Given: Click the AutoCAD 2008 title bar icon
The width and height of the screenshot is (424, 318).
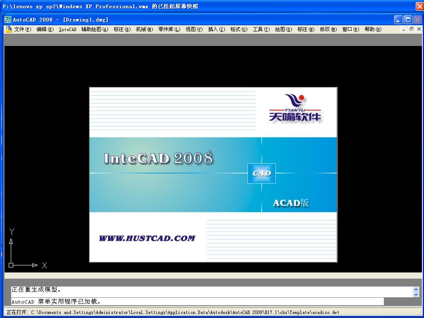Looking at the screenshot, I should click(8, 19).
